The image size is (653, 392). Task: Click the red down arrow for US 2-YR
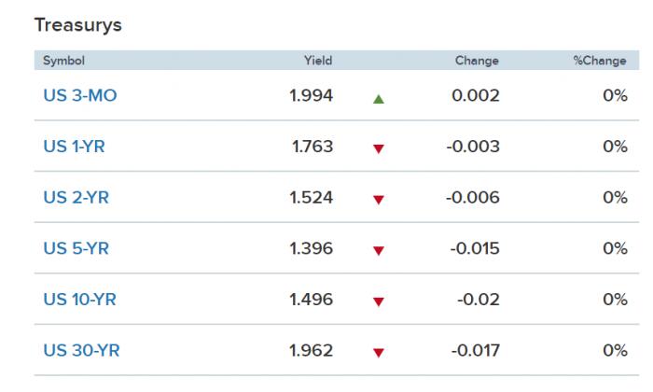[x=378, y=200]
